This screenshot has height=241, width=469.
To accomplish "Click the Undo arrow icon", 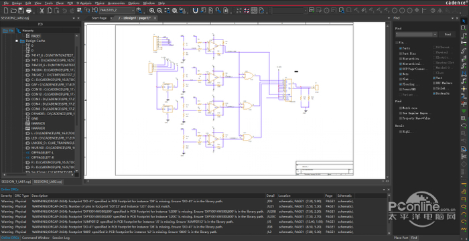I will click(64, 11).
